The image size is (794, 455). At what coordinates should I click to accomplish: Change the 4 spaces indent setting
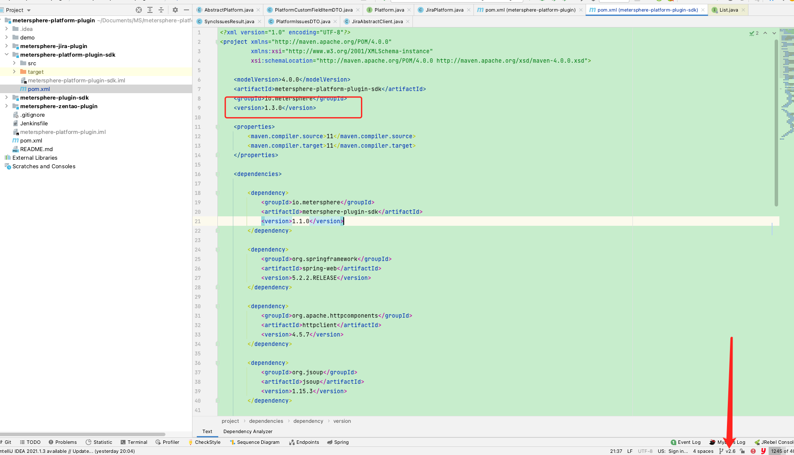703,451
